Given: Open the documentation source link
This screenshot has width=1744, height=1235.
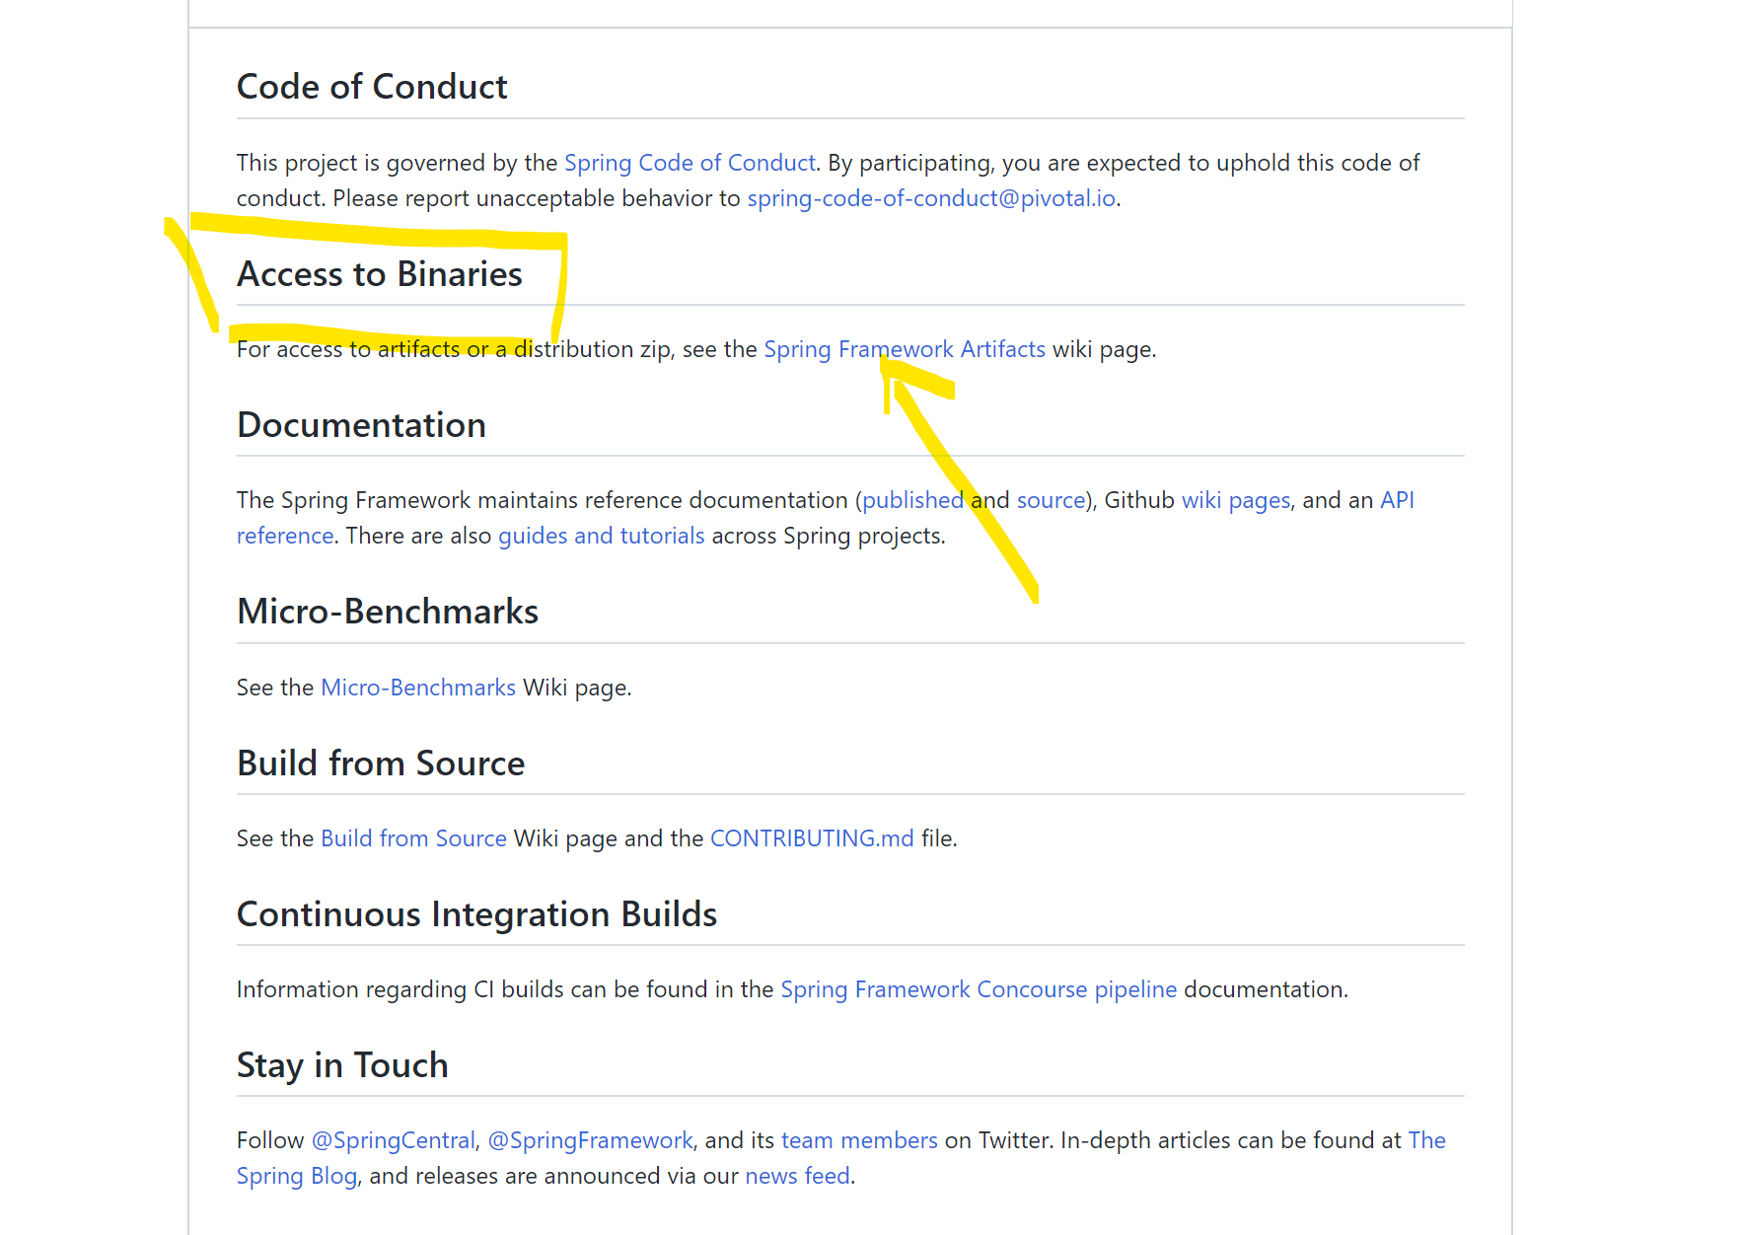Looking at the screenshot, I should coord(1051,500).
